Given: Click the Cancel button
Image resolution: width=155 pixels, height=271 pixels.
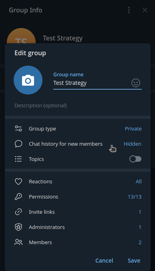Looking at the screenshot, I should 104,261.
